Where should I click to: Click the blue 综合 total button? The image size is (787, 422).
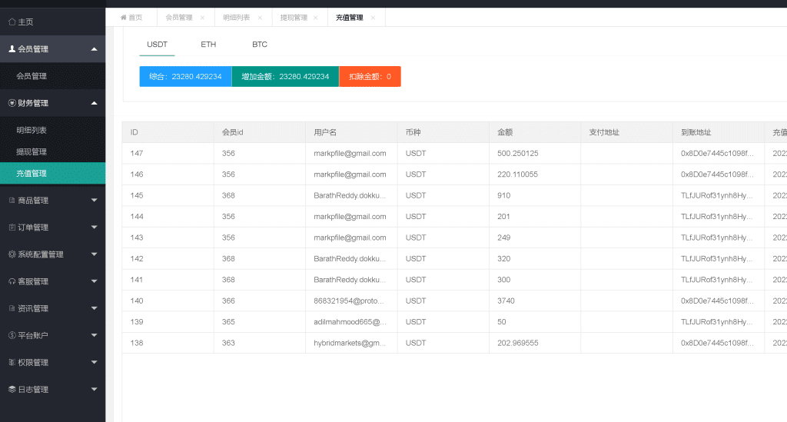185,77
